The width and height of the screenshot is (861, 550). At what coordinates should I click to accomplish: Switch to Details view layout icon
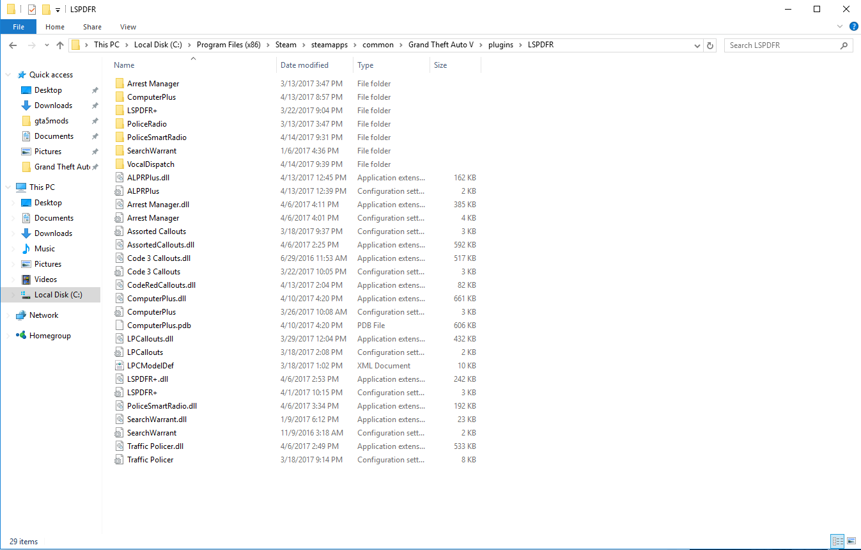837,542
